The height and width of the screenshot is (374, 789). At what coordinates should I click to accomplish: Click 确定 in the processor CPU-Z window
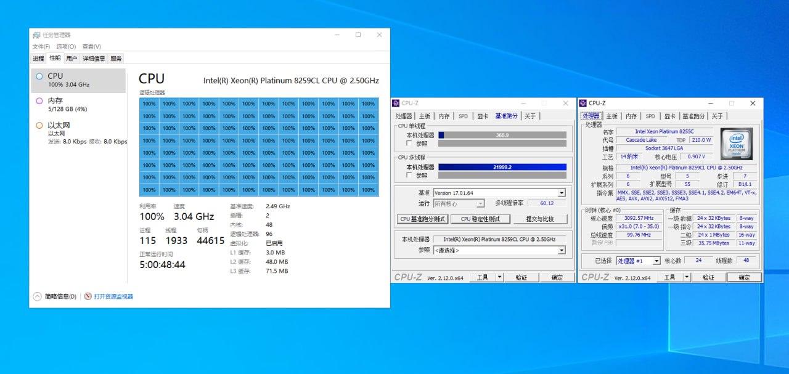pyautogui.click(x=744, y=277)
